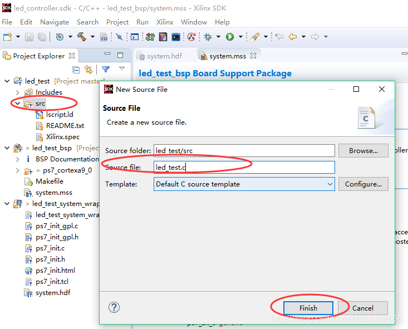Open the Debug dropdown arrow

[218, 37]
